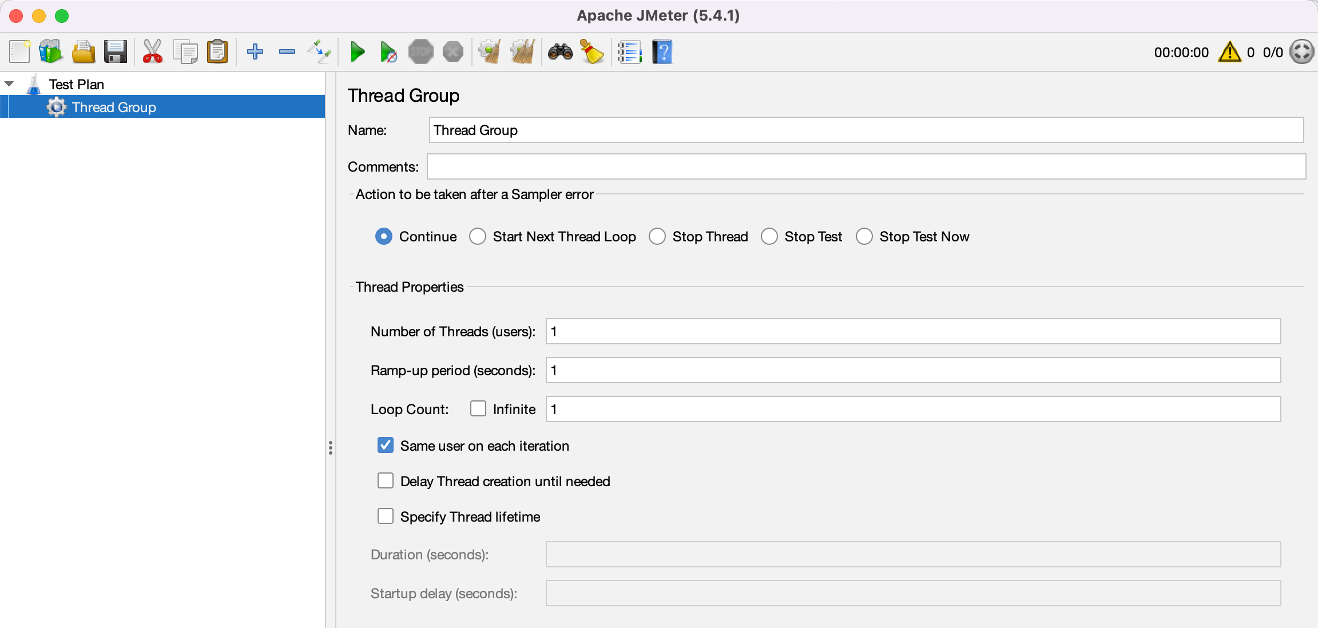Cut selected element with scissors icon
1318x628 pixels.
coord(152,52)
